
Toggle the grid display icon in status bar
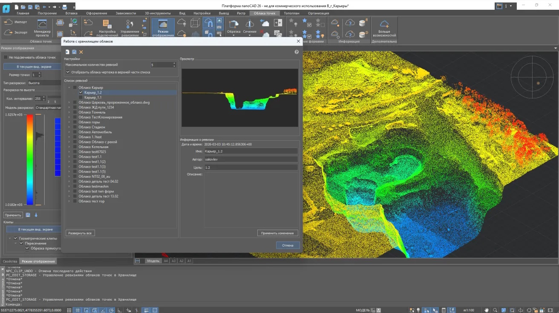[x=78, y=310]
